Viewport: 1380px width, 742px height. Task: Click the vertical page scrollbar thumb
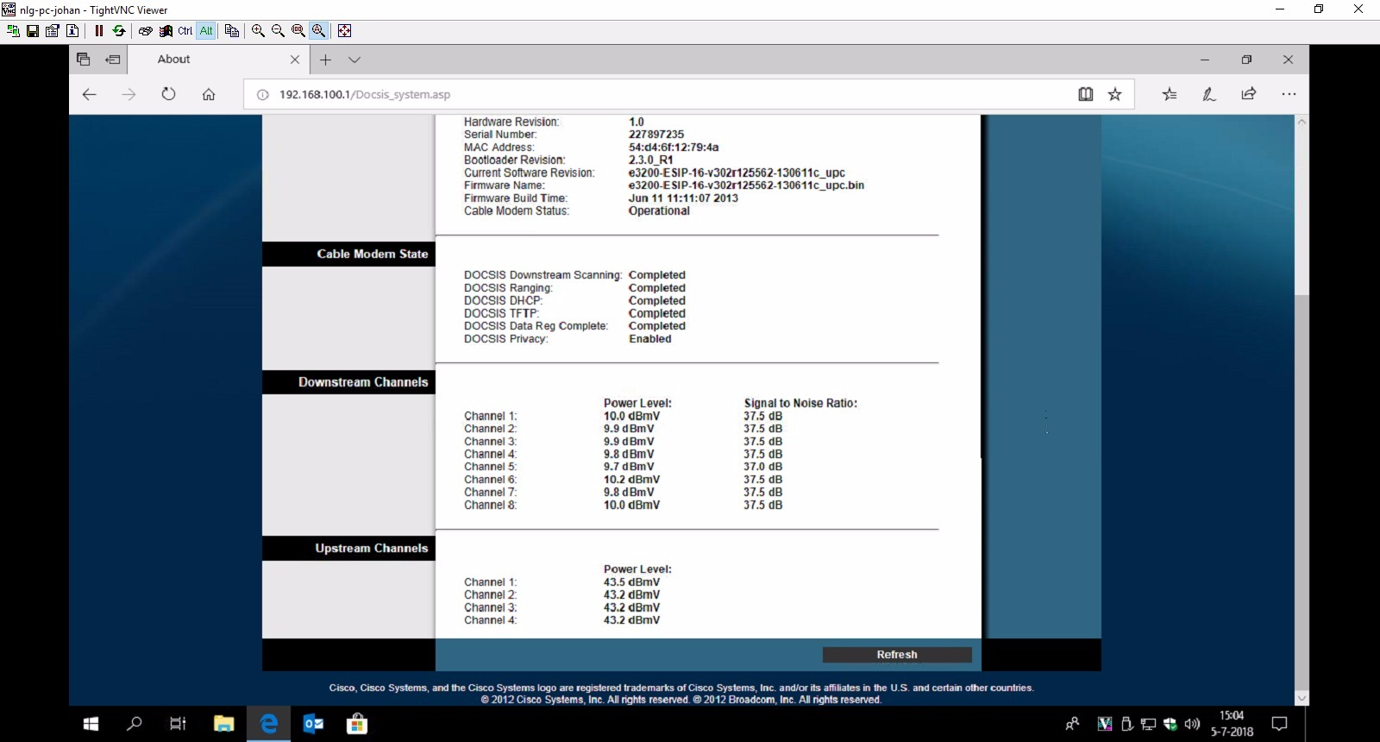[x=1302, y=492]
